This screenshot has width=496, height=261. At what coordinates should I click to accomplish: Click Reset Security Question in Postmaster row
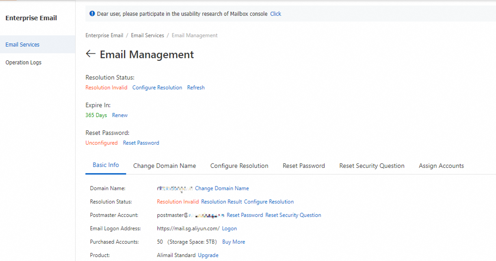(293, 215)
